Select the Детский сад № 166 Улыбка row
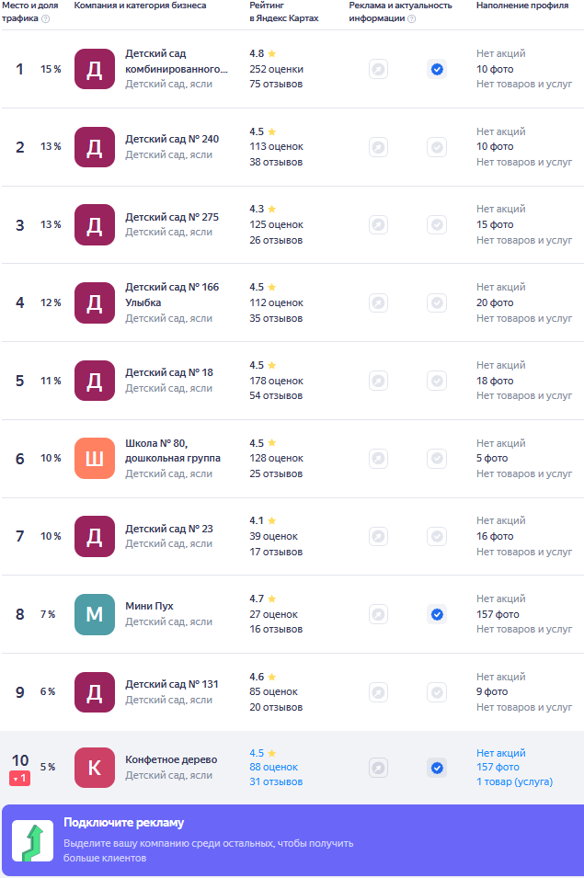The image size is (584, 878). click(172, 295)
